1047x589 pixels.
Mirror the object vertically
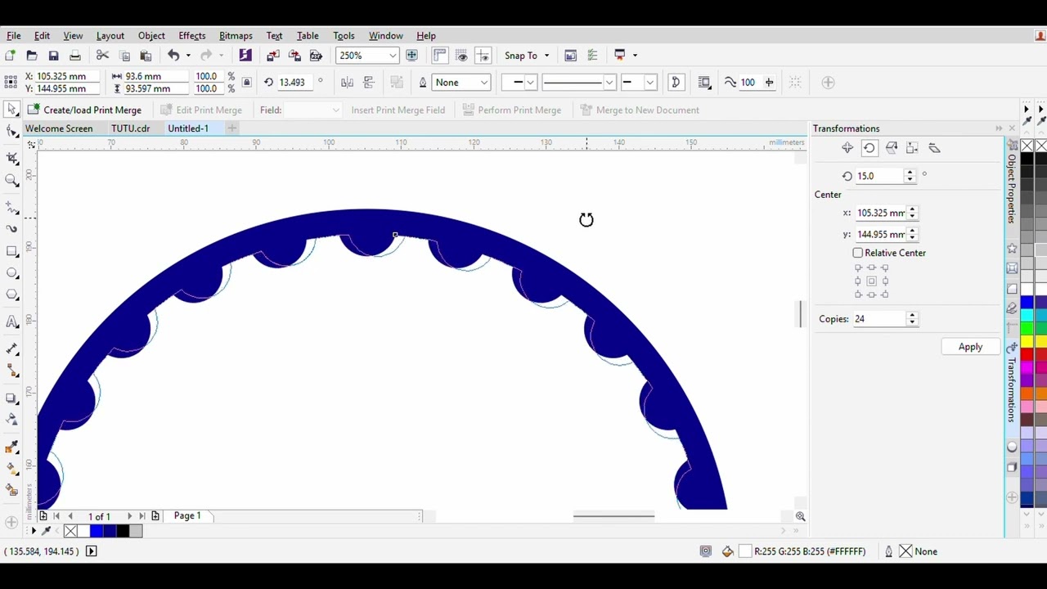pyautogui.click(x=368, y=83)
